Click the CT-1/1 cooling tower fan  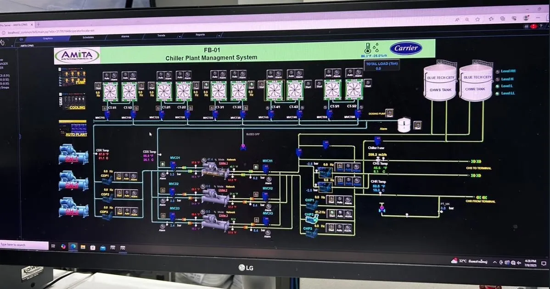[111, 91]
